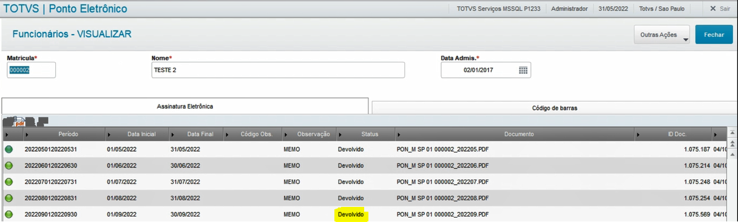
Task: Click green status circle for period 2022080120220831
Action: [x=9, y=198]
